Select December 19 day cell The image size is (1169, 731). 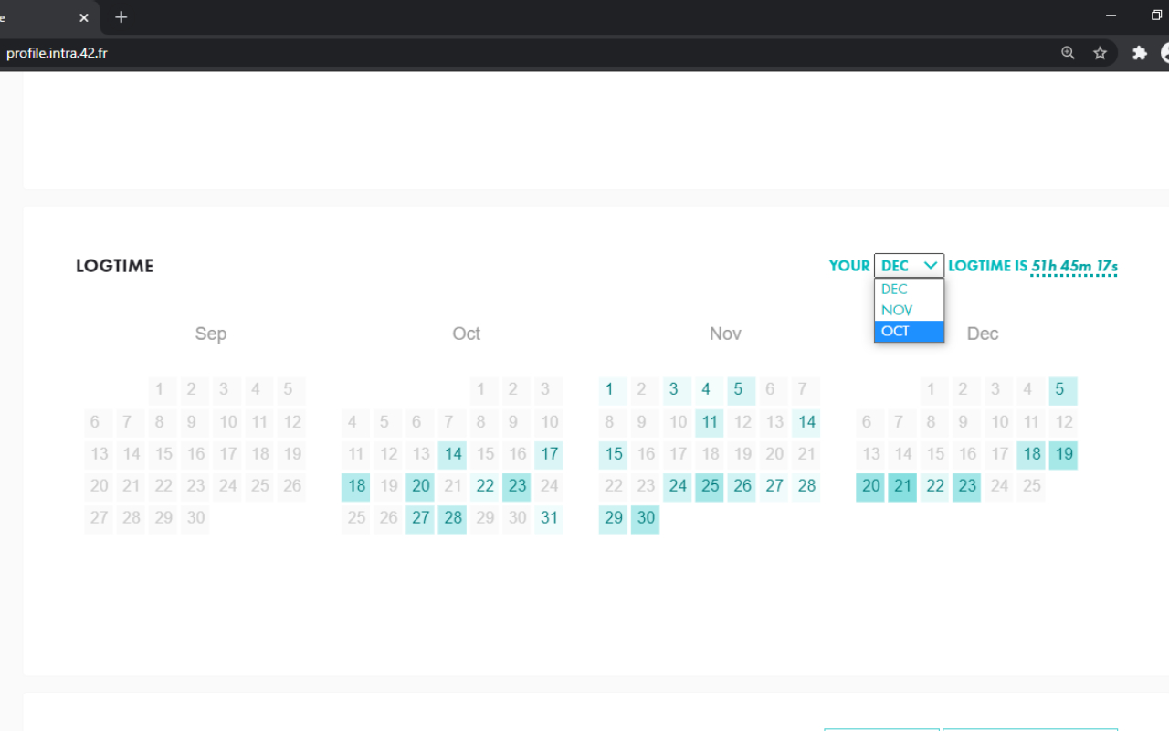coord(1064,454)
